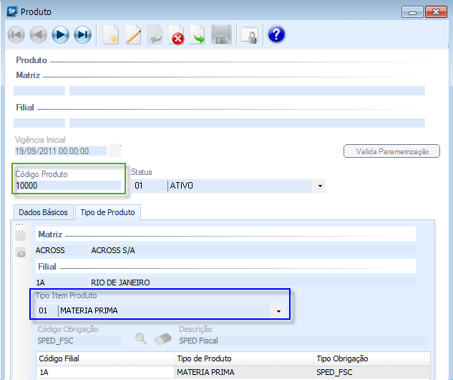Click the red X delete icon
Screen dimensions: 453x380
coord(177,35)
